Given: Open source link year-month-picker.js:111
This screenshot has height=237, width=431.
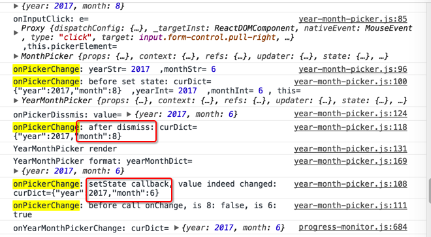Looking at the screenshot, I should tap(351, 206).
